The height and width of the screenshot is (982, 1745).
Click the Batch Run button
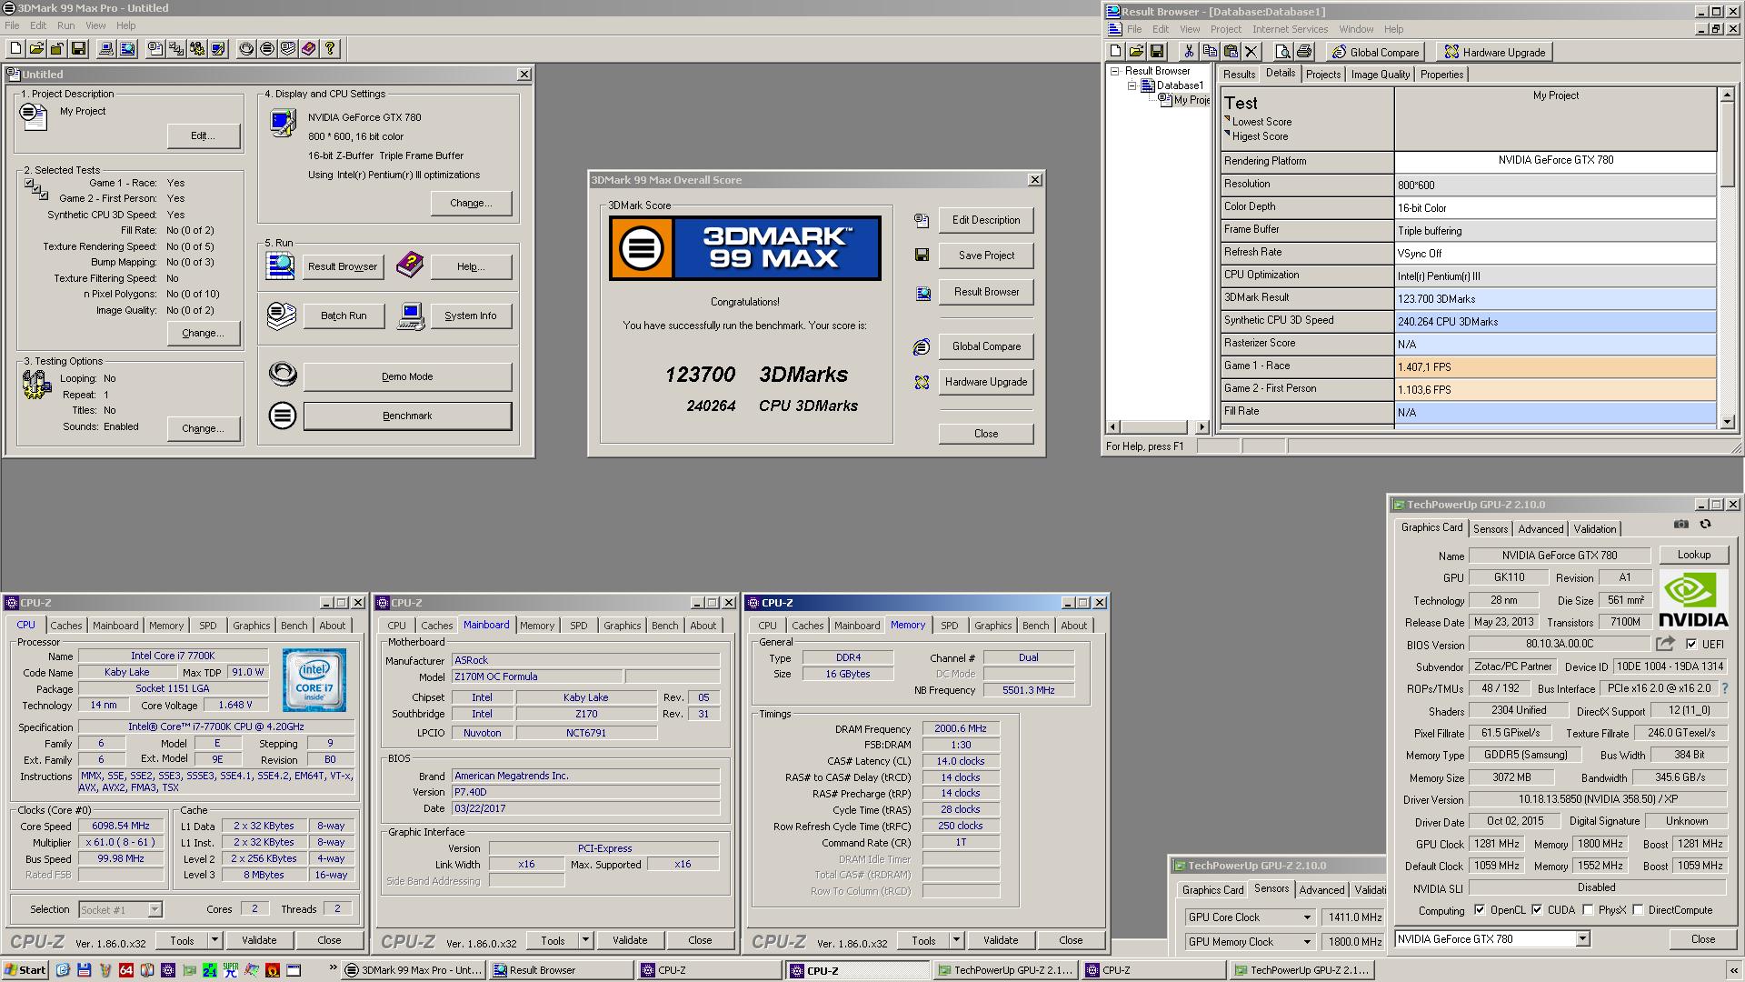[344, 316]
